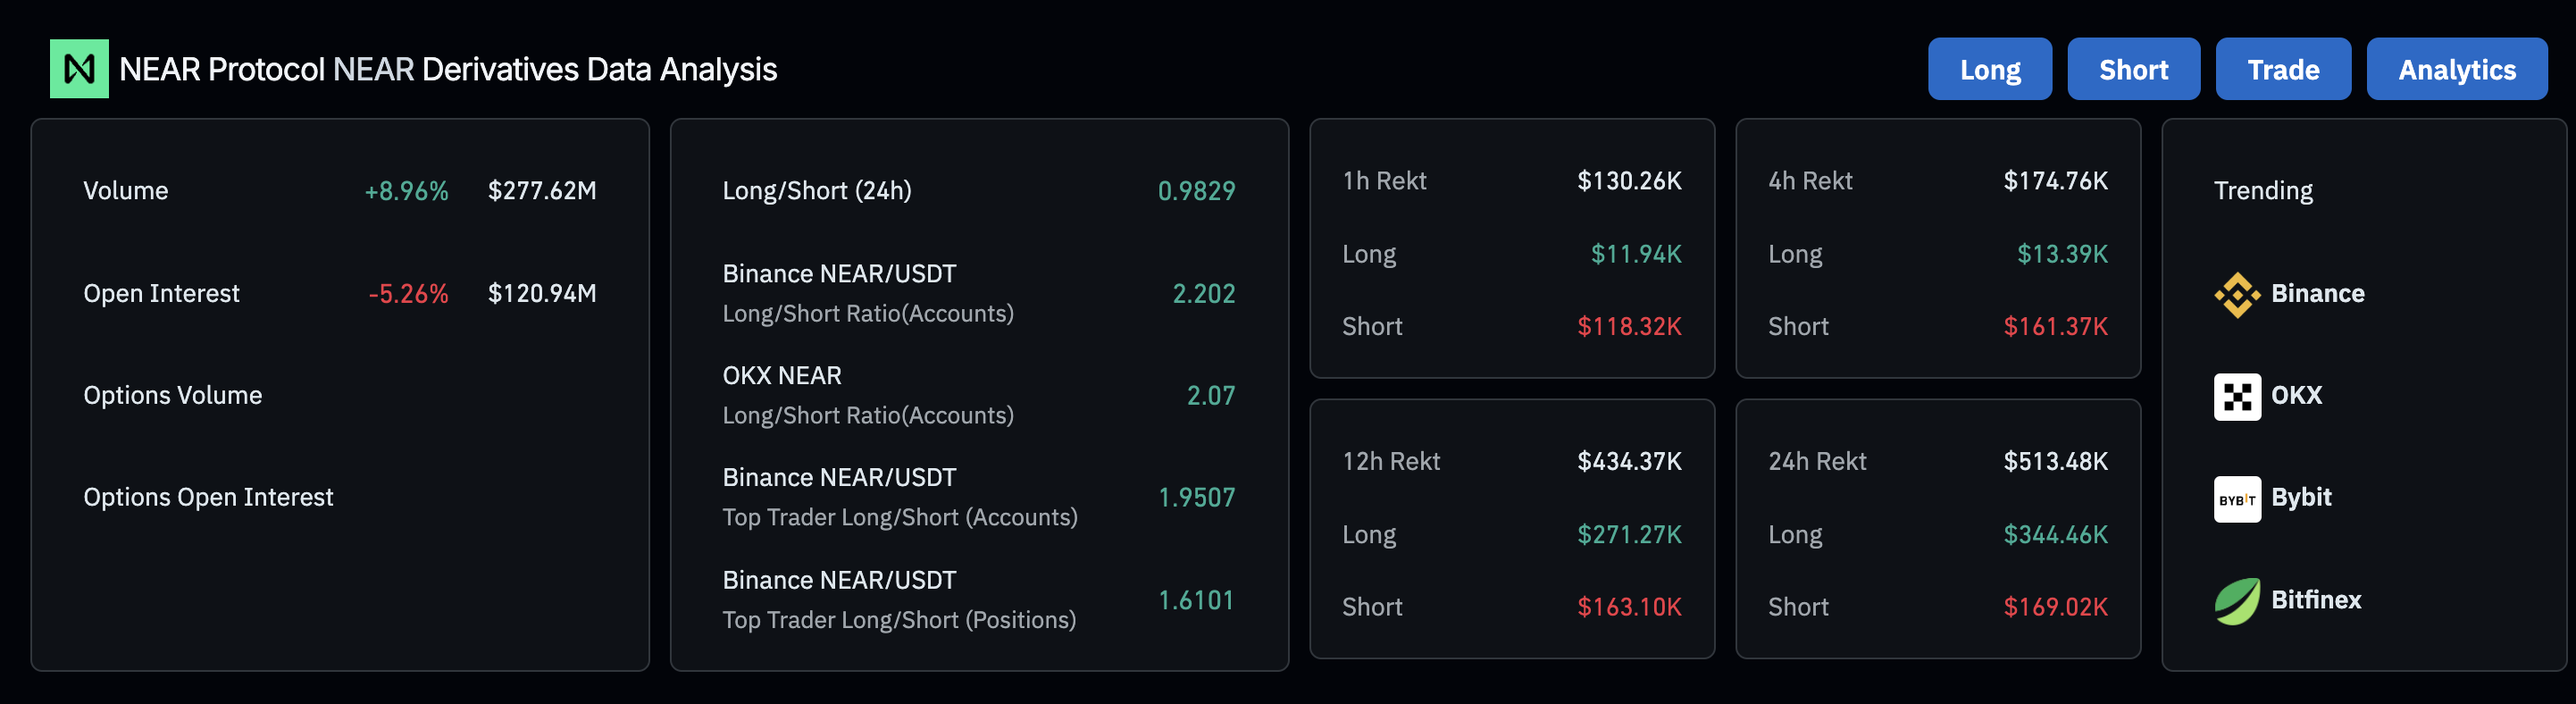This screenshot has height=704, width=2576.
Task: Open Binance trending exchange link
Action: tap(2317, 294)
